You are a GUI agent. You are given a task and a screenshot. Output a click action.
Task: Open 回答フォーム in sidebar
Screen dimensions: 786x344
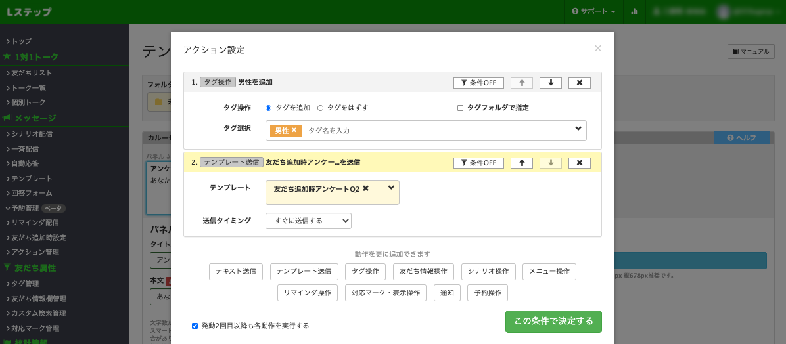pyautogui.click(x=32, y=193)
